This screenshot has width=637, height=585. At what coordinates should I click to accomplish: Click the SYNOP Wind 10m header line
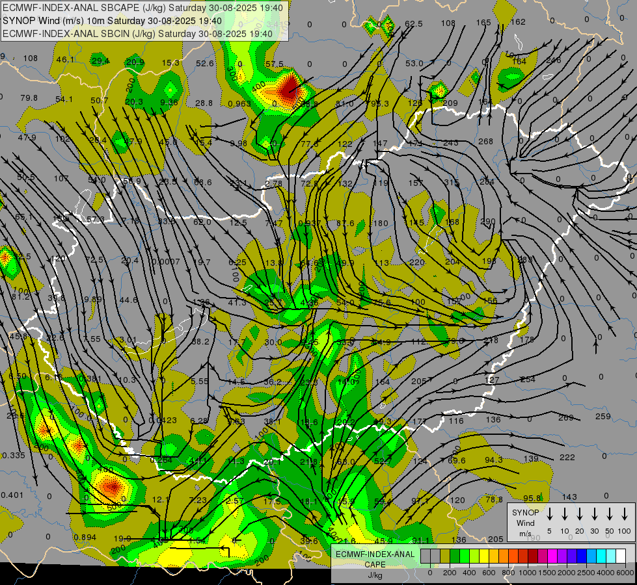112,21
